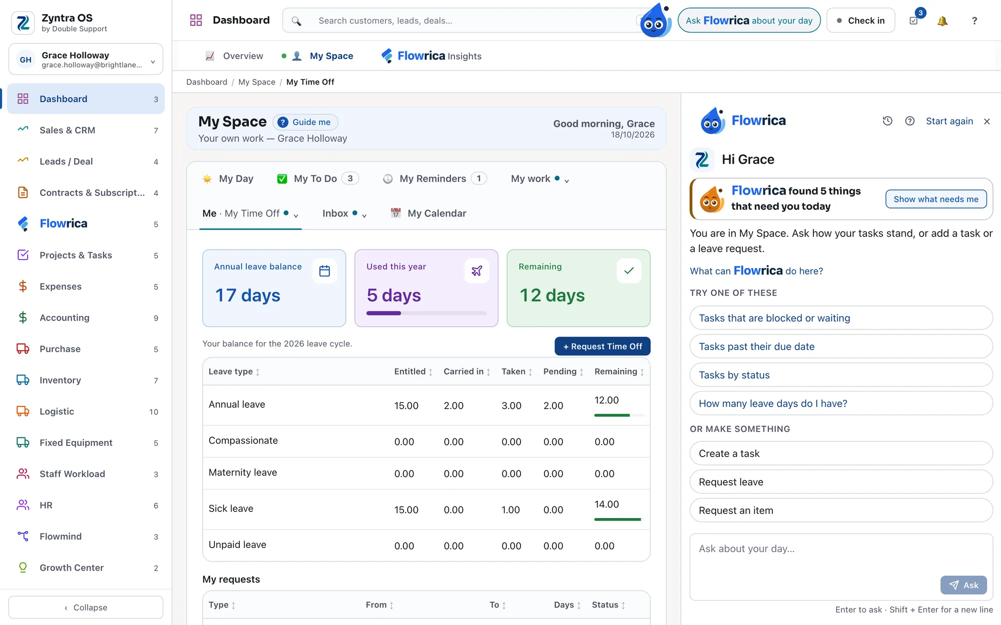This screenshot has width=1001, height=625.
Task: Open the help question mark icon
Action: pyautogui.click(x=974, y=20)
